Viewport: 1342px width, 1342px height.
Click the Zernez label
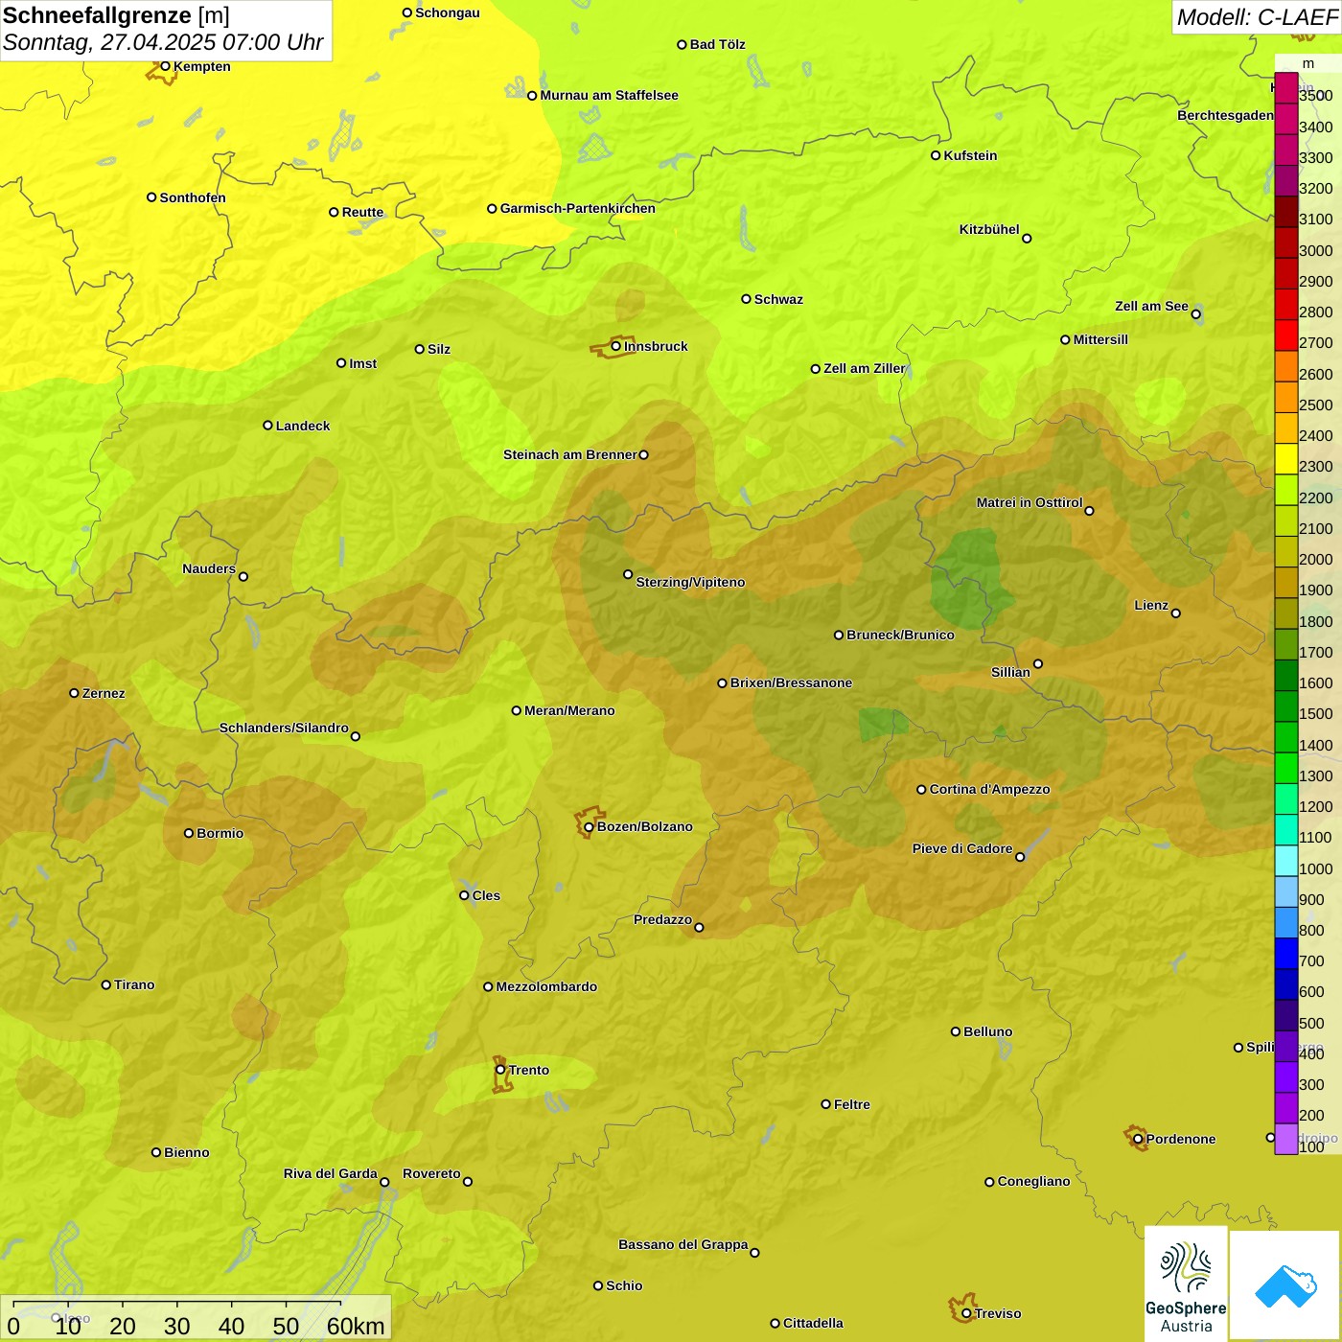coord(104,693)
